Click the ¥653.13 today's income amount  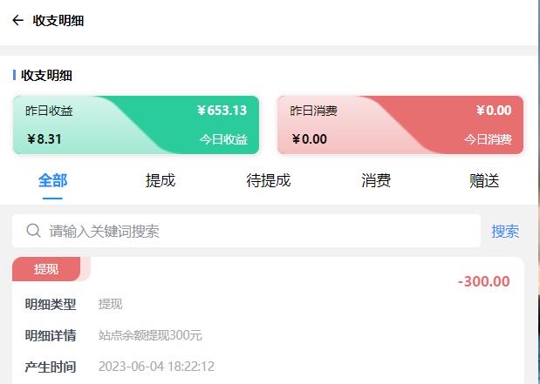click(222, 111)
